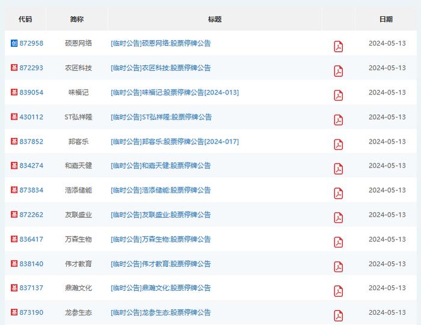Open the PDF for 龙参生态 announcement
This screenshot has height=325, width=421.
click(338, 315)
